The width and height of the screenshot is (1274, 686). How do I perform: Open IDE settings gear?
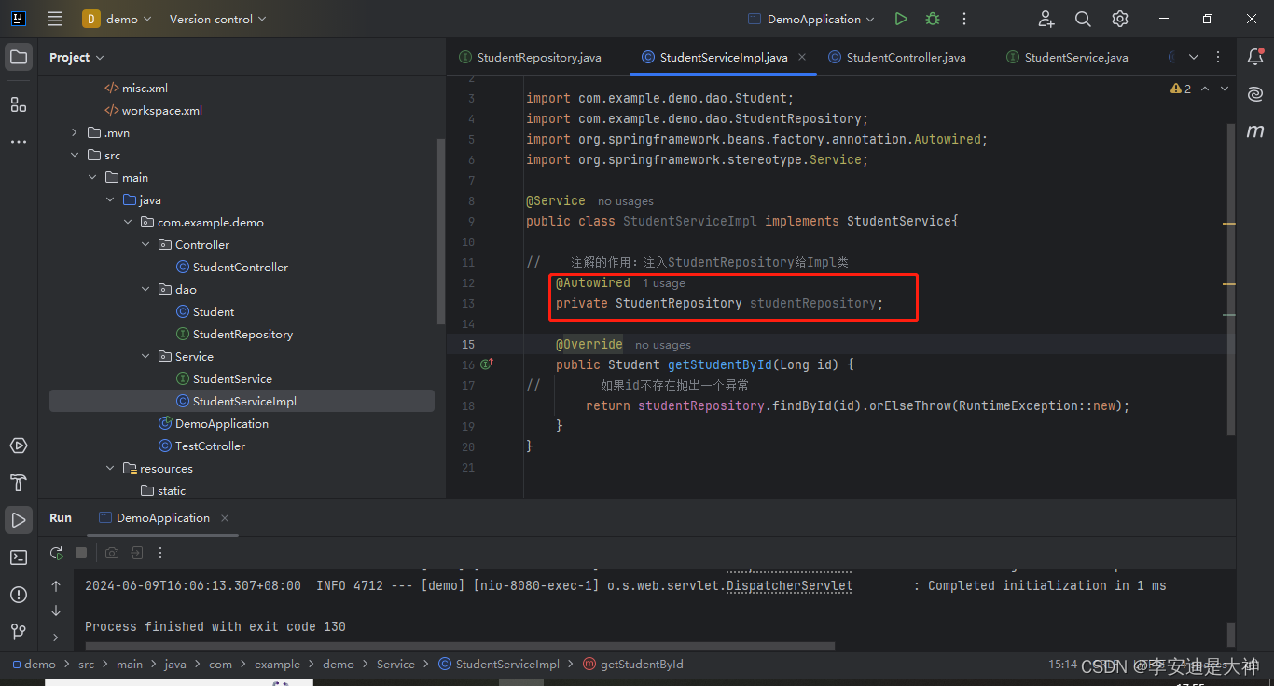pyautogui.click(x=1120, y=19)
